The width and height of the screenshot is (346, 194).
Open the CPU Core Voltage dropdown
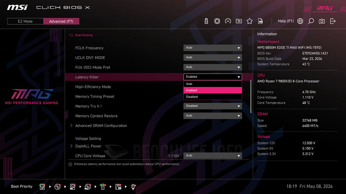point(212,156)
